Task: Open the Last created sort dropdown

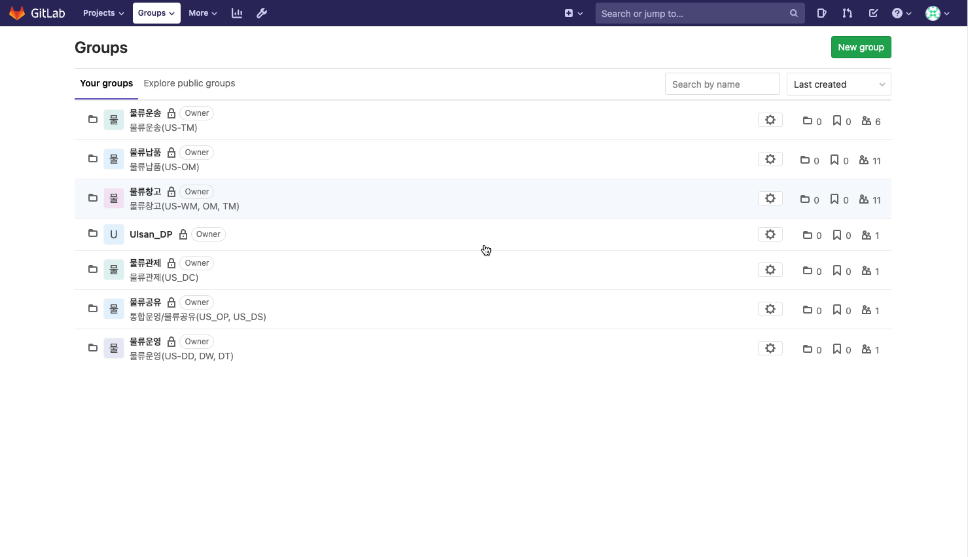Action: 838,84
